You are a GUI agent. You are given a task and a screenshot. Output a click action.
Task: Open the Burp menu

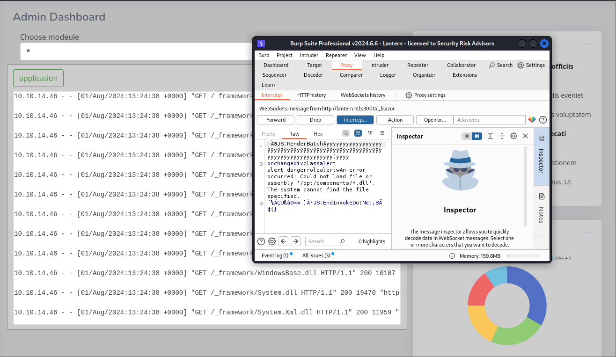[264, 55]
